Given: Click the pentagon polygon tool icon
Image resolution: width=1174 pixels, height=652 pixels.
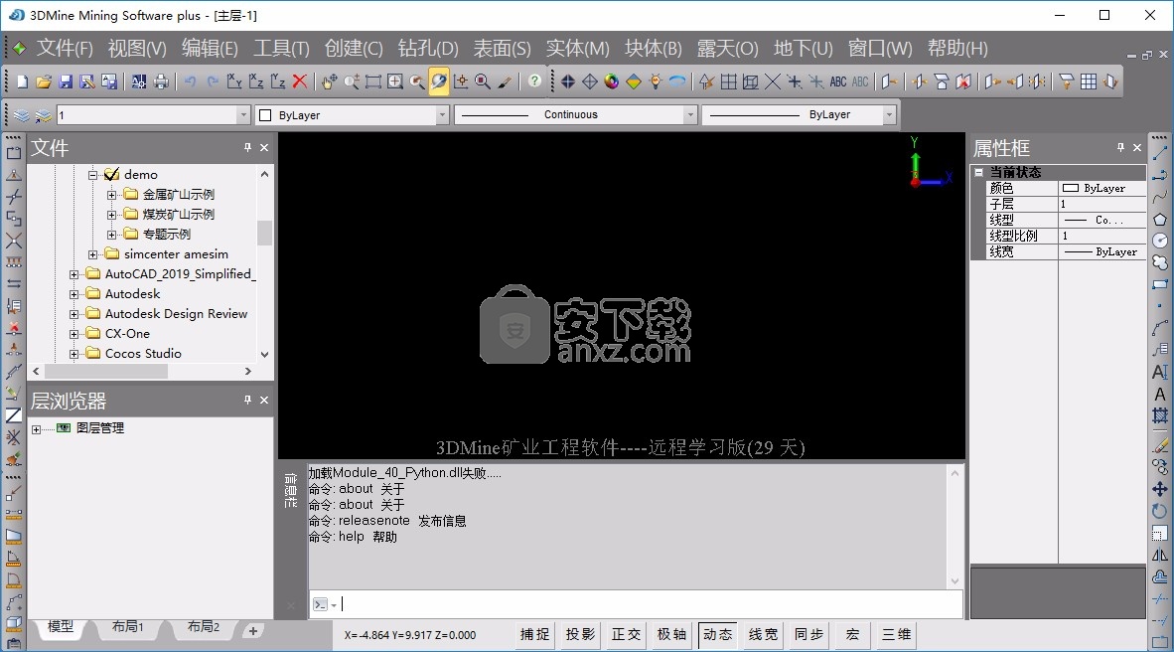Looking at the screenshot, I should [x=1160, y=219].
